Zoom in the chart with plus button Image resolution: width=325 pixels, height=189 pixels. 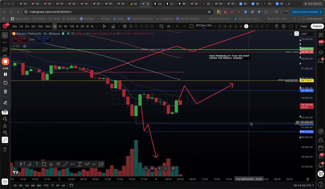152,168
